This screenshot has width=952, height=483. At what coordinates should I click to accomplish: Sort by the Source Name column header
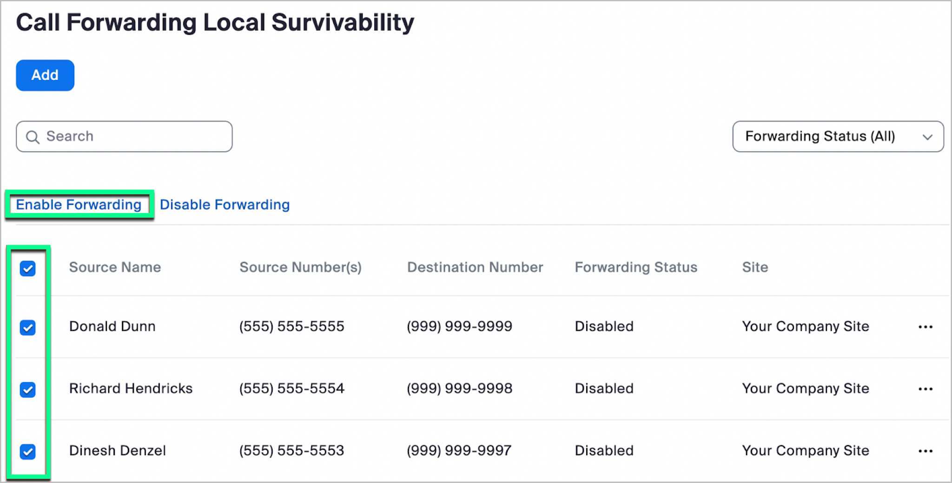[115, 267]
